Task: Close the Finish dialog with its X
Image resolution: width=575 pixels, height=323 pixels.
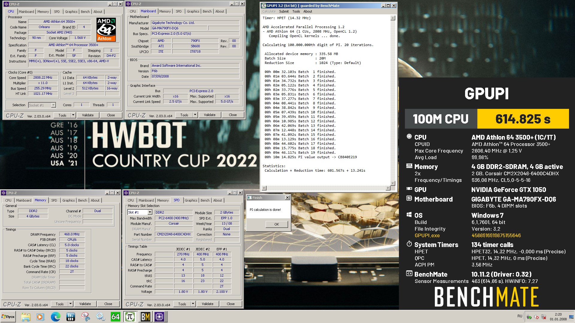Action: [287, 198]
